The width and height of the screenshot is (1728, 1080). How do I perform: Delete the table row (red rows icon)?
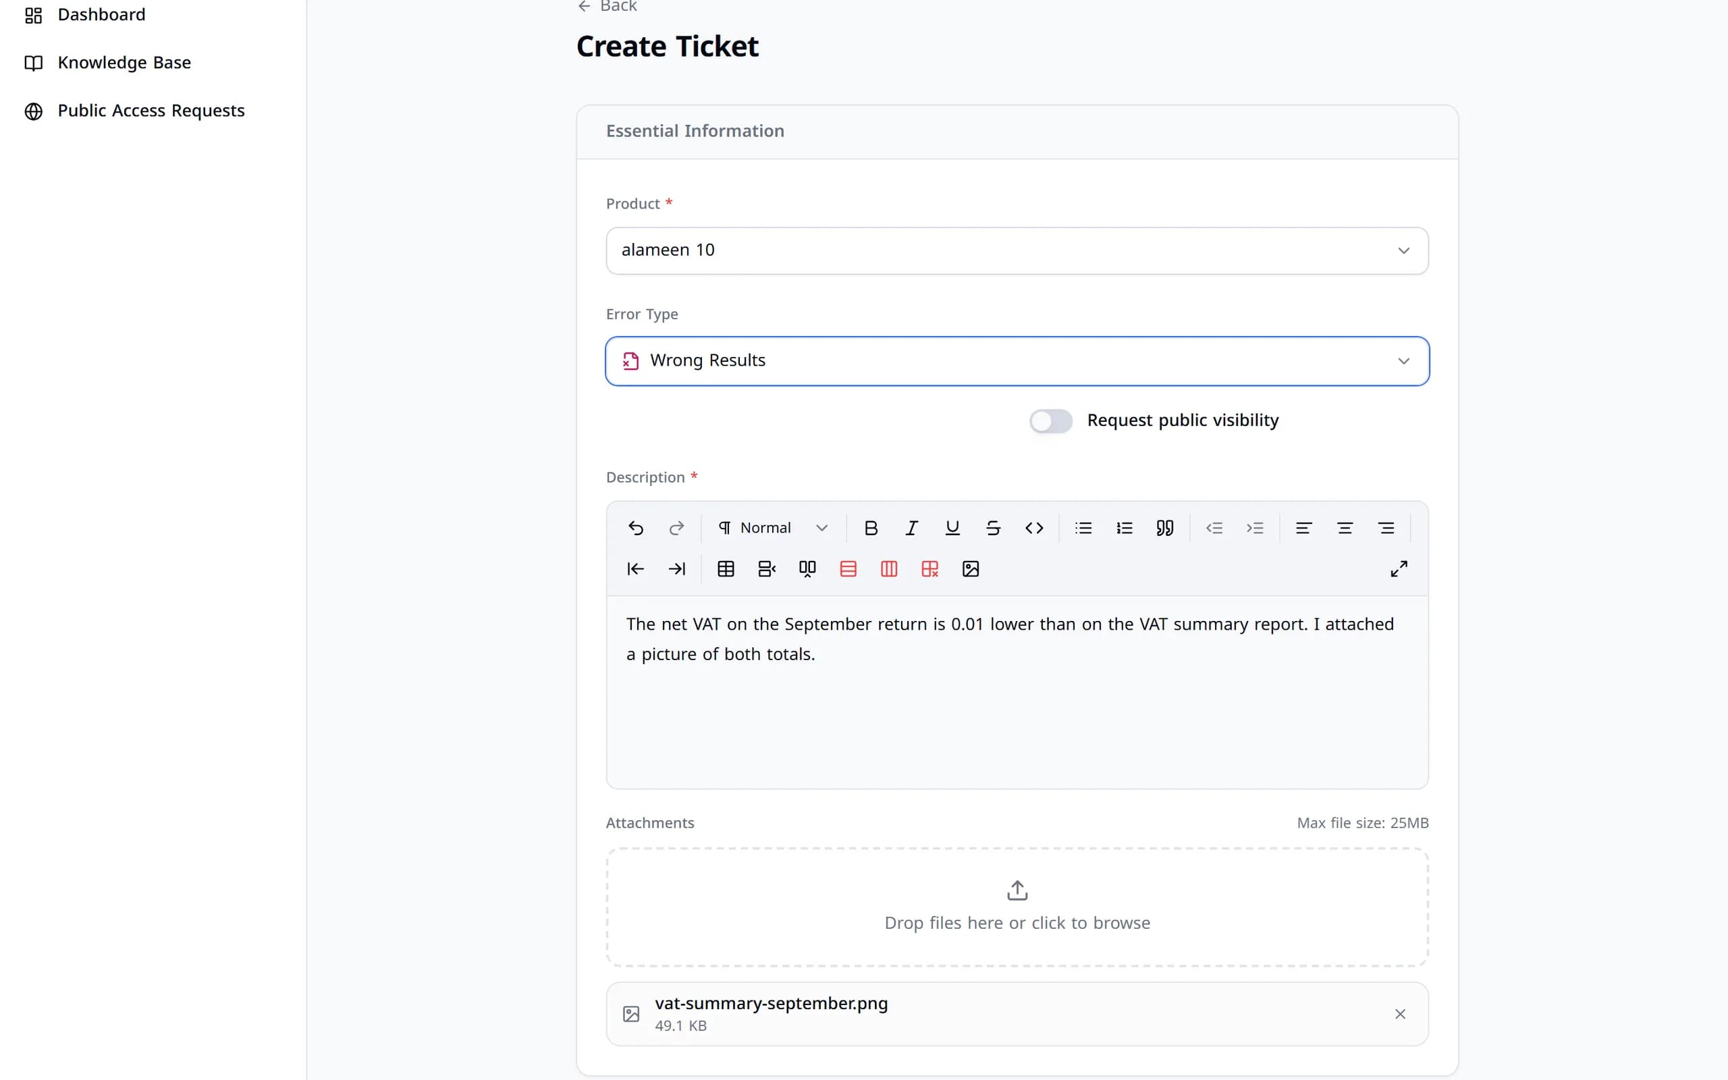pyautogui.click(x=848, y=568)
